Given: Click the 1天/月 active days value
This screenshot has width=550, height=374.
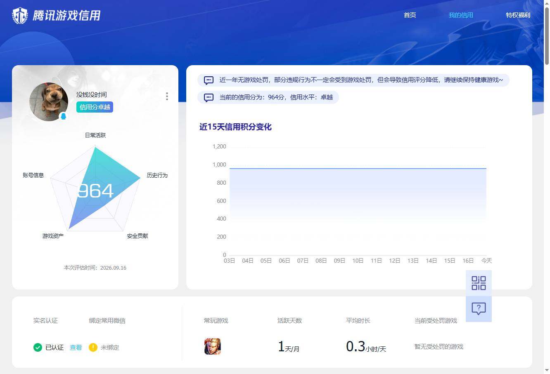Looking at the screenshot, I should pyautogui.click(x=289, y=347).
